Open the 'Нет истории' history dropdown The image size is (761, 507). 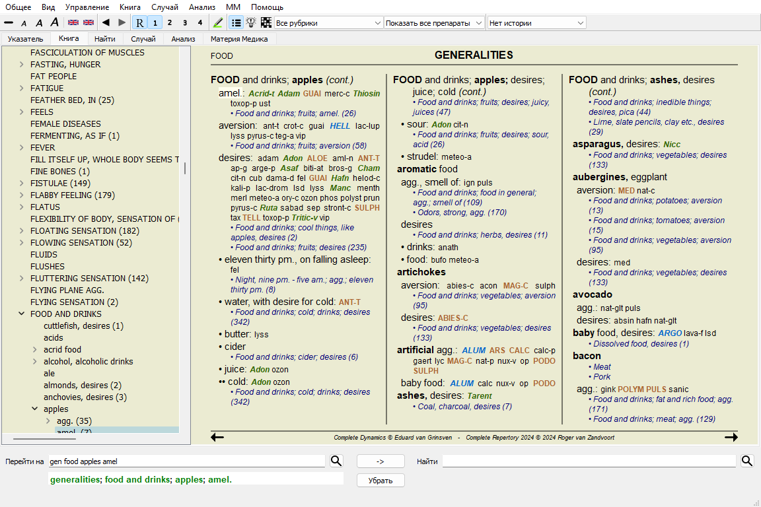click(536, 23)
